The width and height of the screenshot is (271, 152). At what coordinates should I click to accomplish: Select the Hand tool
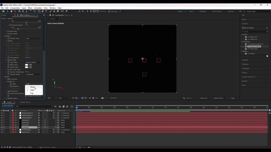11,11
